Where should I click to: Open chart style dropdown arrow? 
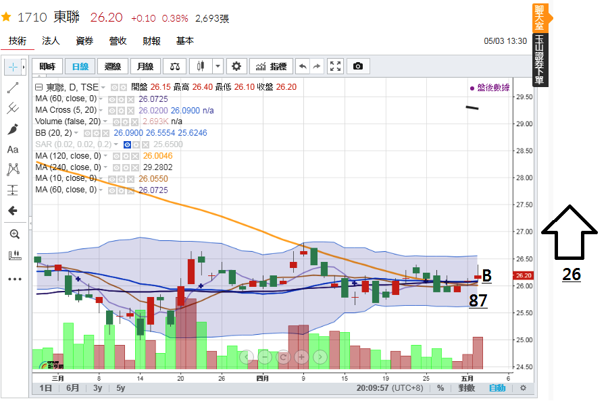(218, 66)
